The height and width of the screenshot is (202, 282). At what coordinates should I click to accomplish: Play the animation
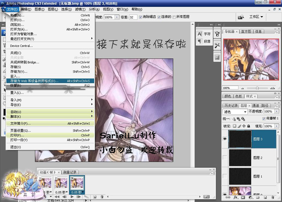pyautogui.click(x=72, y=197)
